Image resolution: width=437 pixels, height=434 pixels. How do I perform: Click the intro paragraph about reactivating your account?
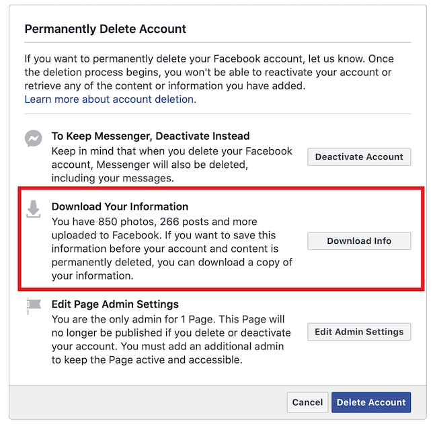(209, 72)
